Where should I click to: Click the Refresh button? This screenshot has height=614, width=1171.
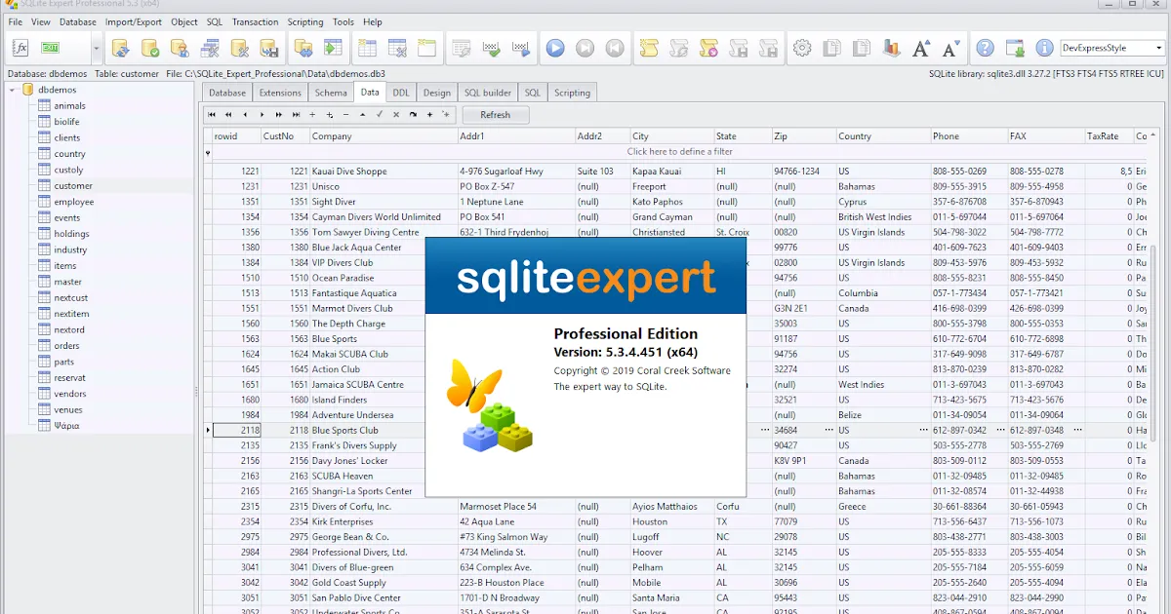tap(495, 115)
